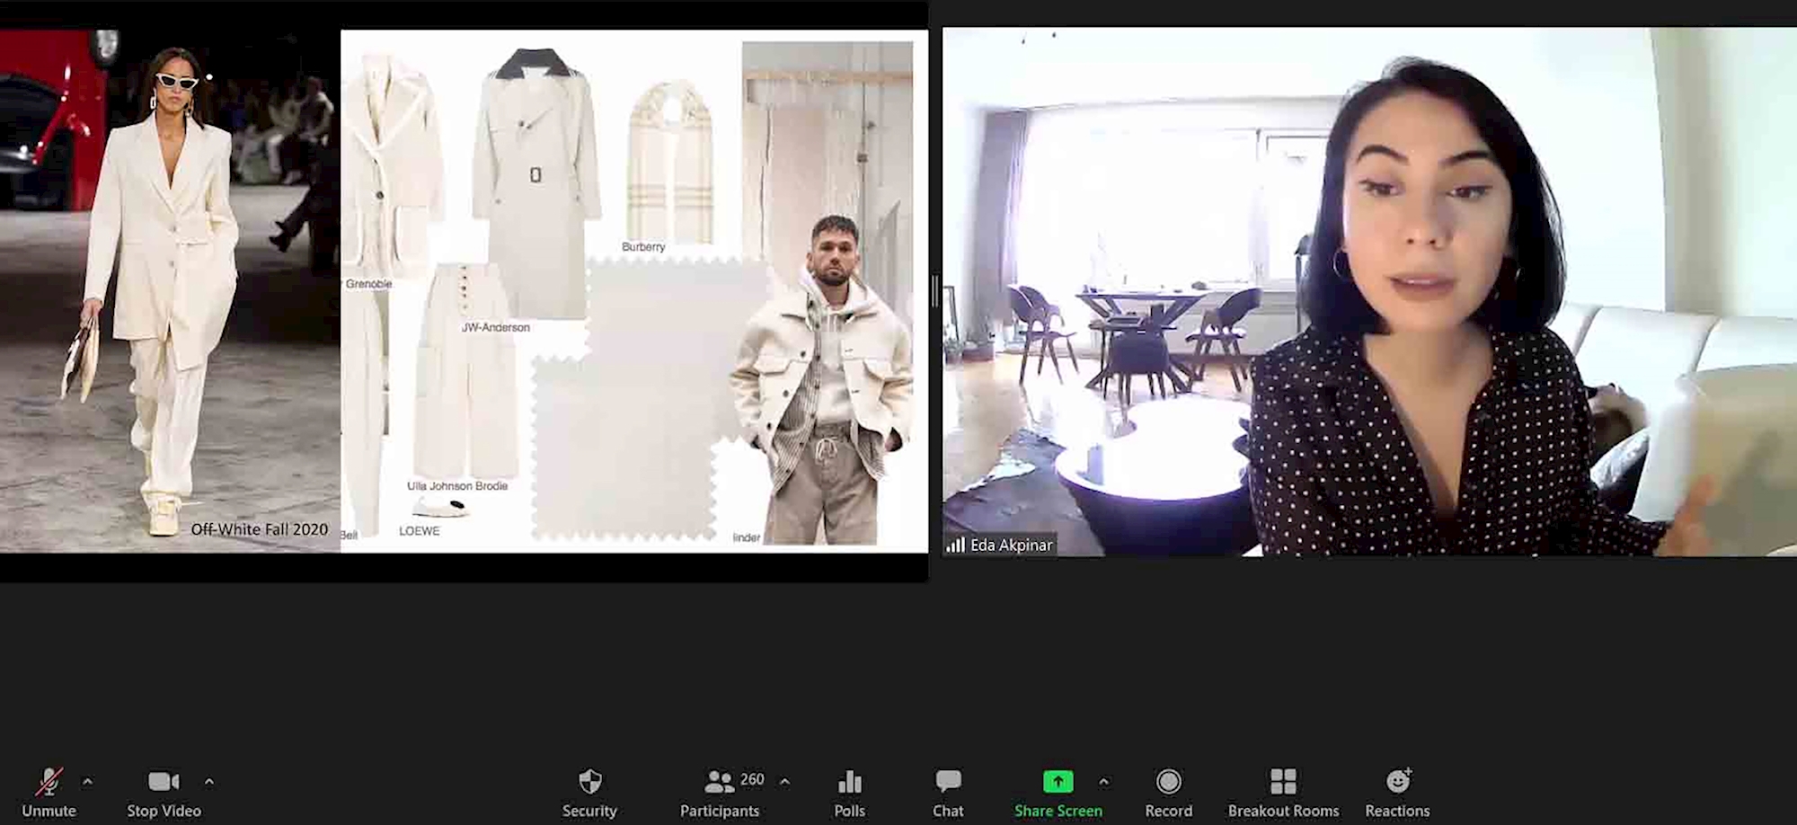Expand the arrow next to Participants
1797x825 pixels.
[784, 782]
